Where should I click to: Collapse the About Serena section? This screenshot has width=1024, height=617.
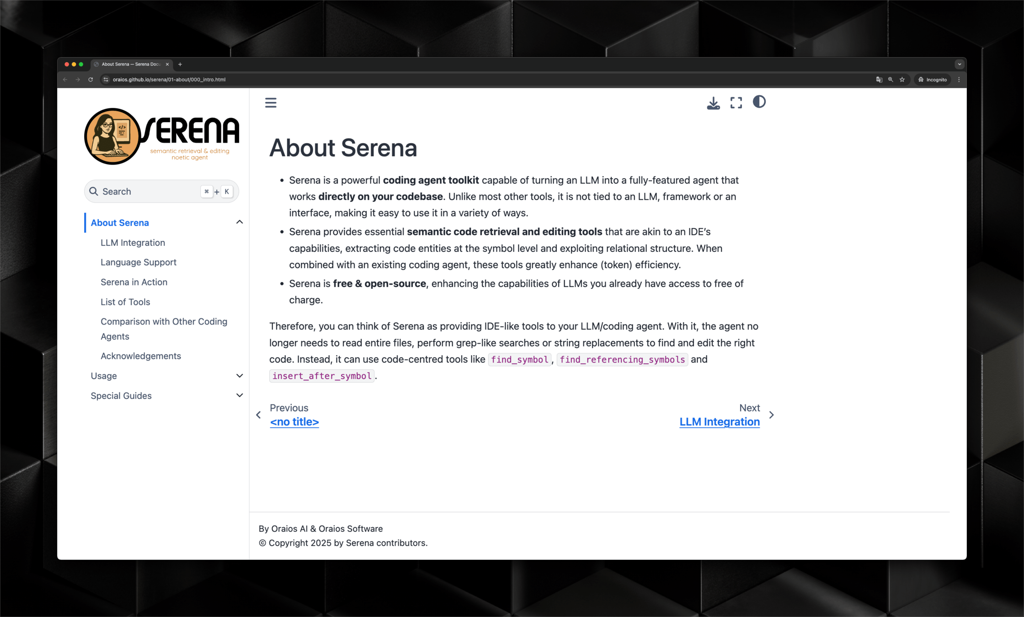point(239,222)
